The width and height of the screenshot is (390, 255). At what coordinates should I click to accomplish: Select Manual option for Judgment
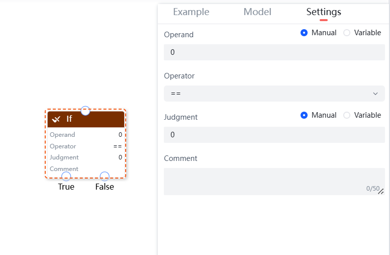tap(304, 115)
